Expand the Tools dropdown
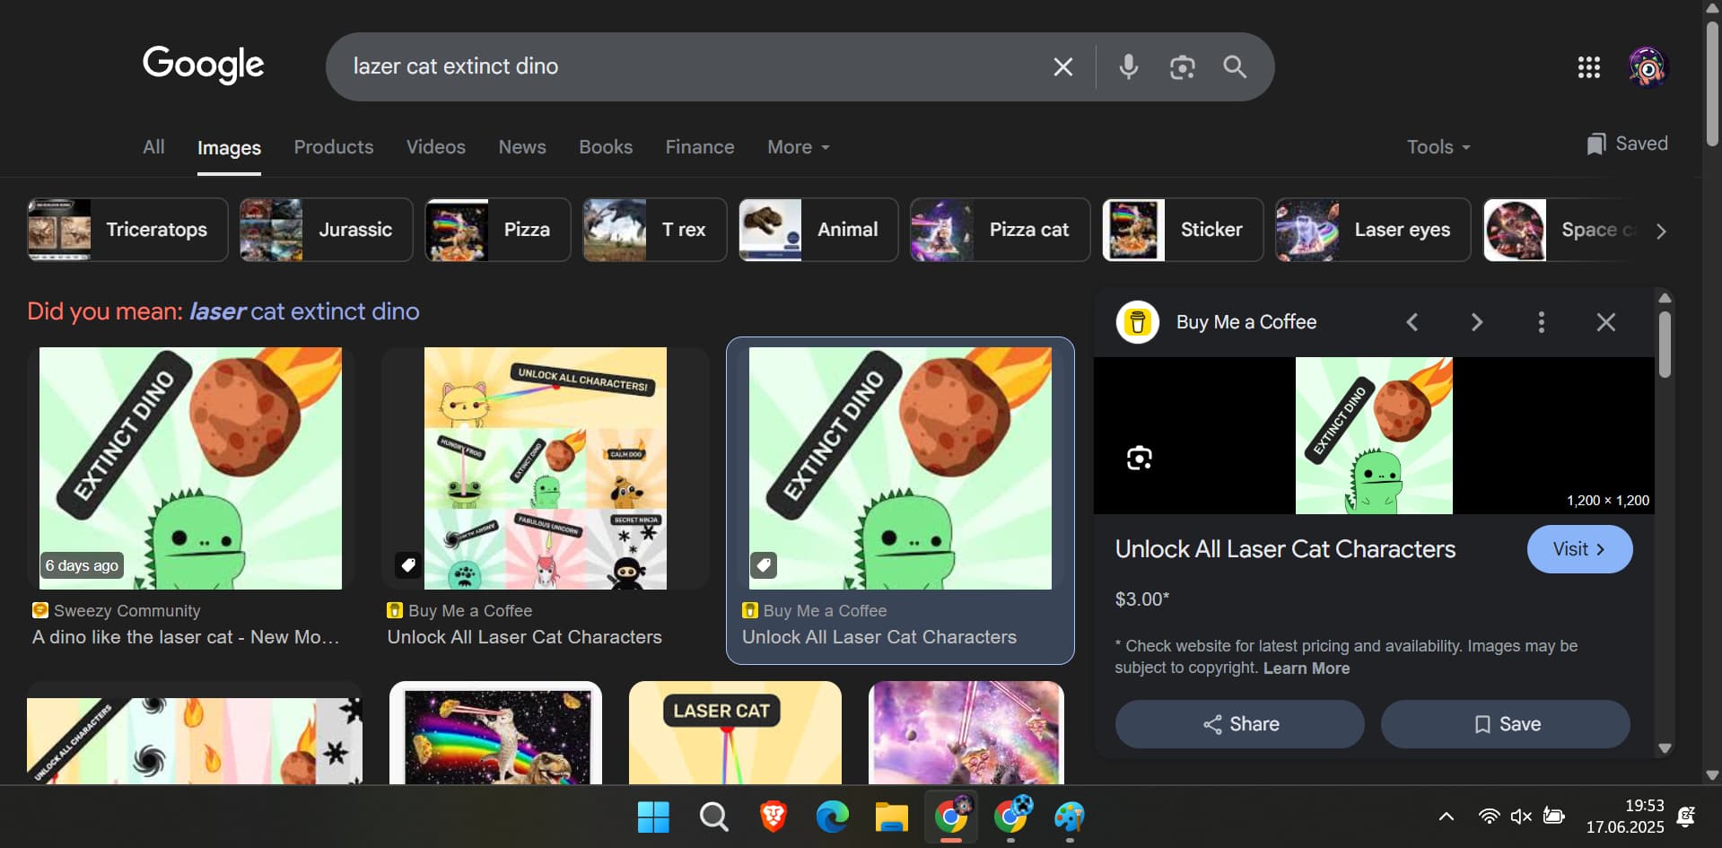The image size is (1722, 848). point(1438,147)
